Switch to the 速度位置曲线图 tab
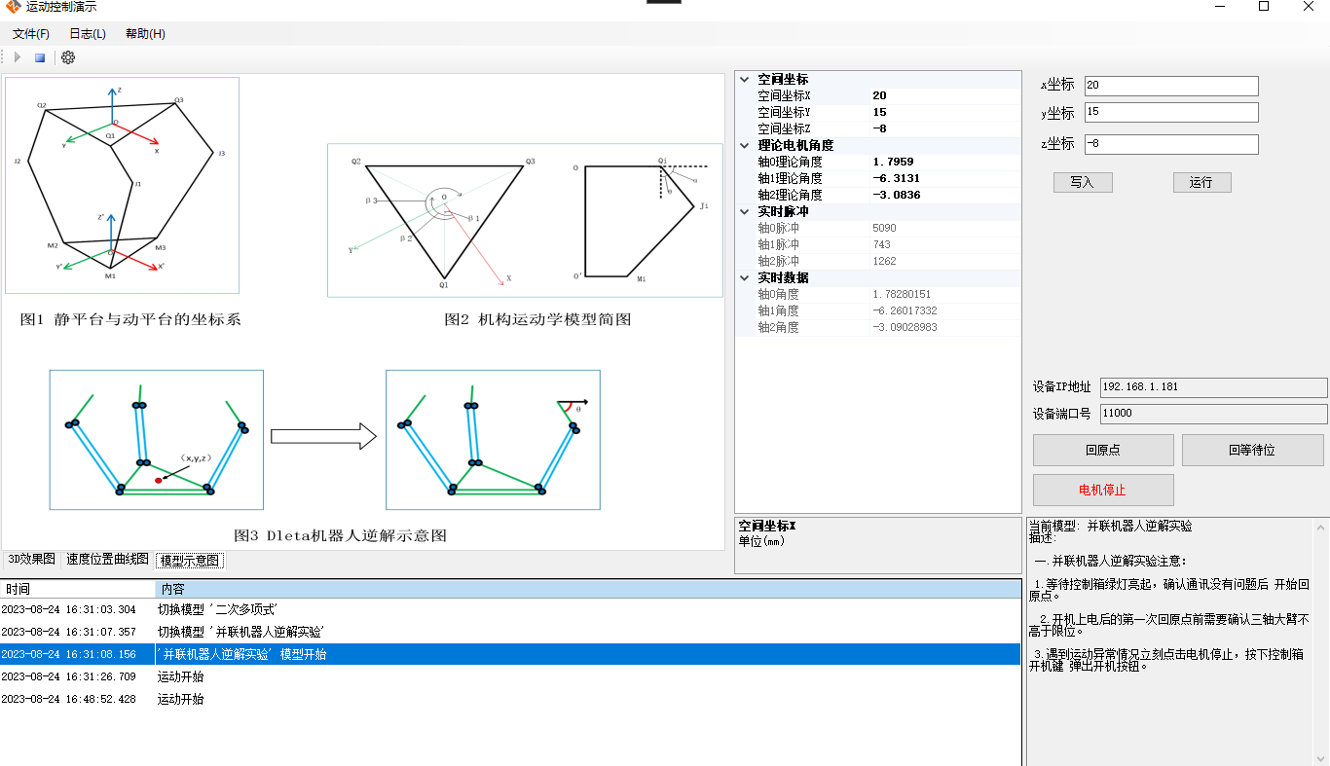 pos(107,560)
